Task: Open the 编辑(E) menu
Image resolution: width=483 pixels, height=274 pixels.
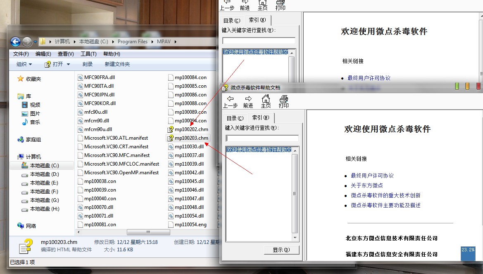Action: (43, 54)
